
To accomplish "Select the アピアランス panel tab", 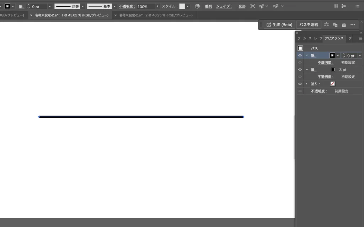I will click(x=334, y=38).
